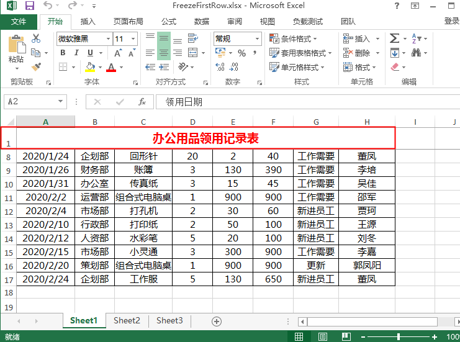The height and width of the screenshot is (342, 460).
Task: Align cell text to the left
Action: tap(150, 53)
